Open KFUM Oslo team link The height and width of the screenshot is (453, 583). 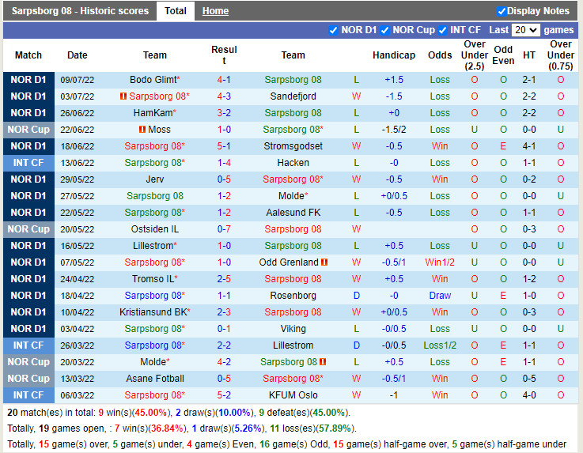click(293, 395)
